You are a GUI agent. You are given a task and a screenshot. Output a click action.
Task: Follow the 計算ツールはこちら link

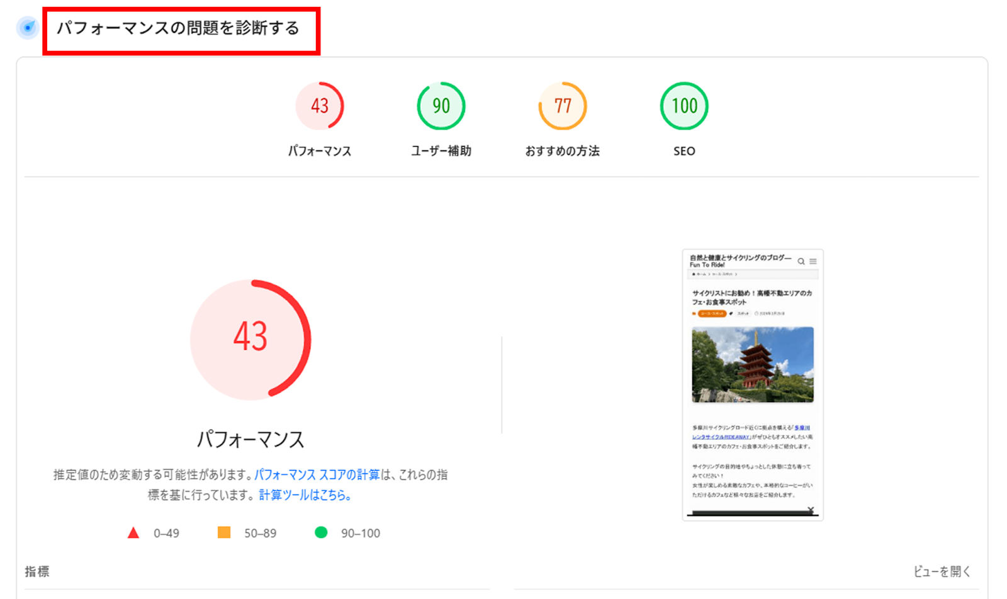tap(305, 495)
